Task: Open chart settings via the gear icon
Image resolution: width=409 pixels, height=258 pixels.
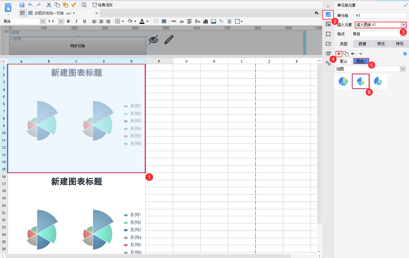Action: tap(405, 53)
